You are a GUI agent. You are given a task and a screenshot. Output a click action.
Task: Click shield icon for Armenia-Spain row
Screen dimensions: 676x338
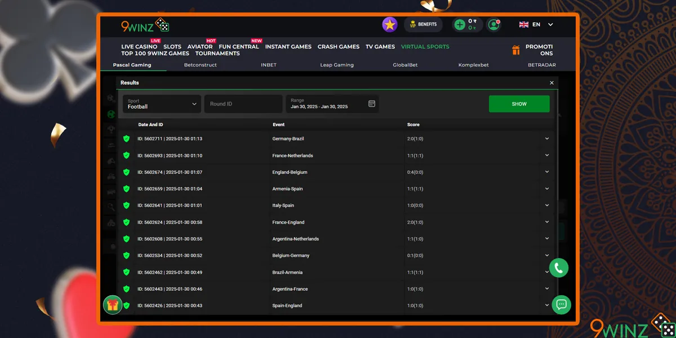(x=126, y=189)
